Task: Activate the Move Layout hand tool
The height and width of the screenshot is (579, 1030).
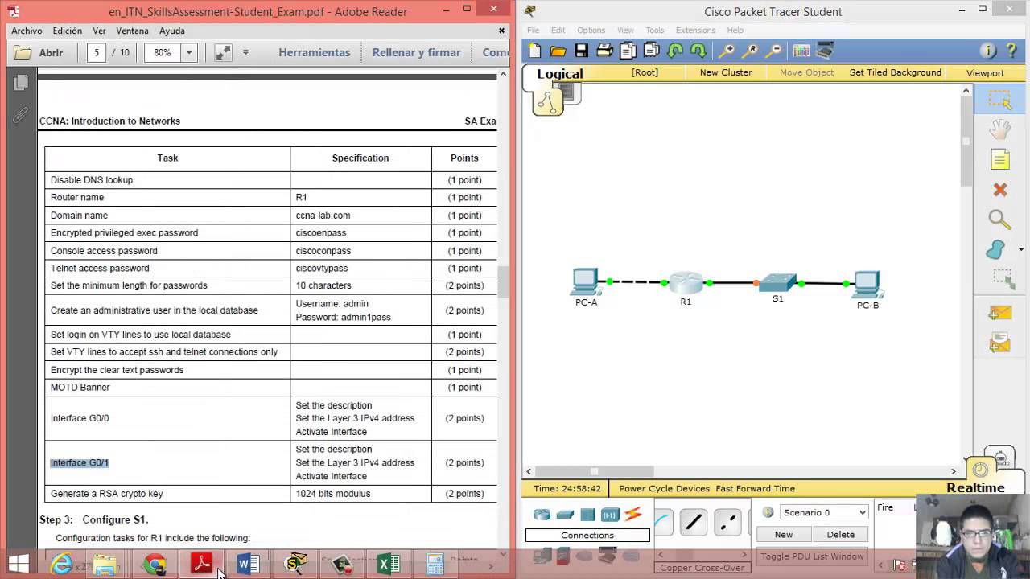Action: pyautogui.click(x=999, y=129)
